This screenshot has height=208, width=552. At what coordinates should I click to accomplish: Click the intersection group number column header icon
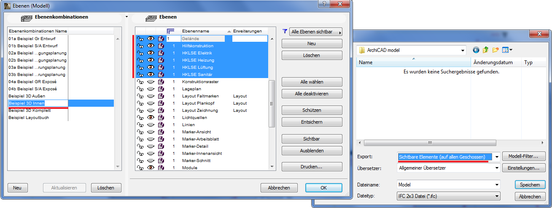point(171,31)
